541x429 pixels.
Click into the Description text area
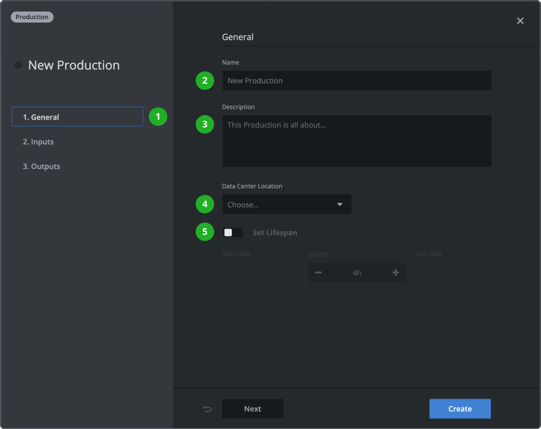click(x=356, y=141)
